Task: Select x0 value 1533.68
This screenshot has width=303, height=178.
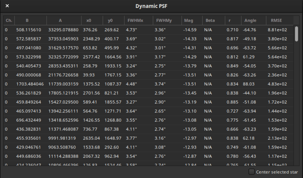Action: [91, 147]
